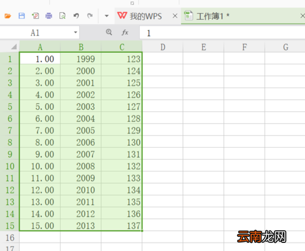Image resolution: width=305 pixels, height=251 pixels.
Task: Click cell containing 2013
Action: tap(81, 226)
